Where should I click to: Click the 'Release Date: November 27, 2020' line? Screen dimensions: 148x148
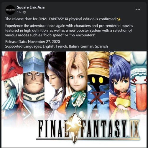tap(32, 42)
